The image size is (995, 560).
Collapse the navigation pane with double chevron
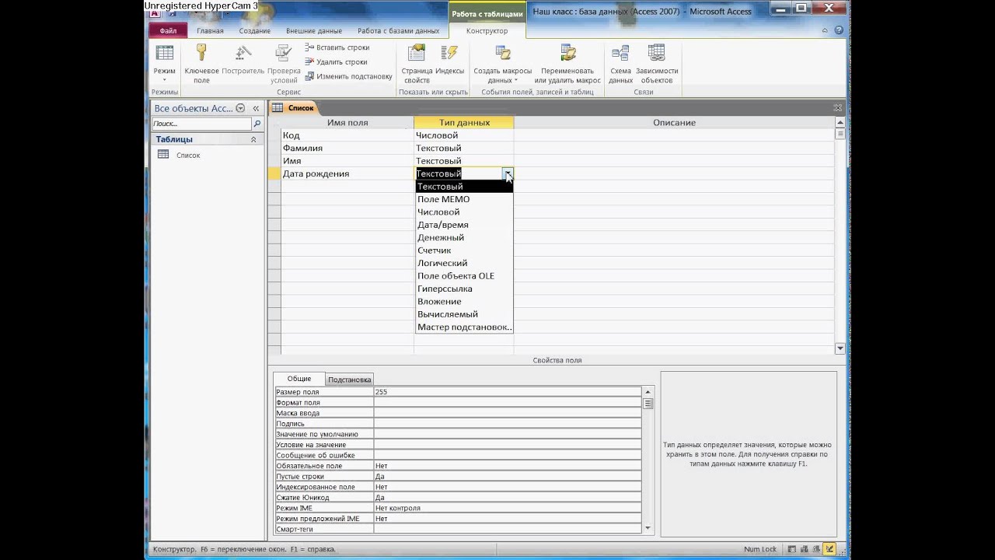(256, 109)
